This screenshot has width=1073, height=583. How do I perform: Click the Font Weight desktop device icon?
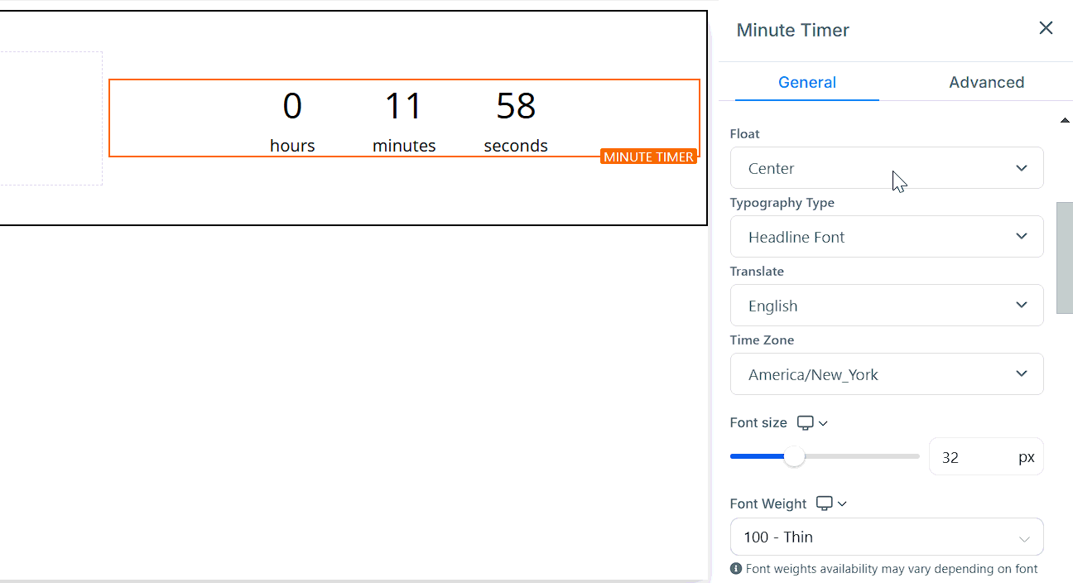(x=824, y=503)
